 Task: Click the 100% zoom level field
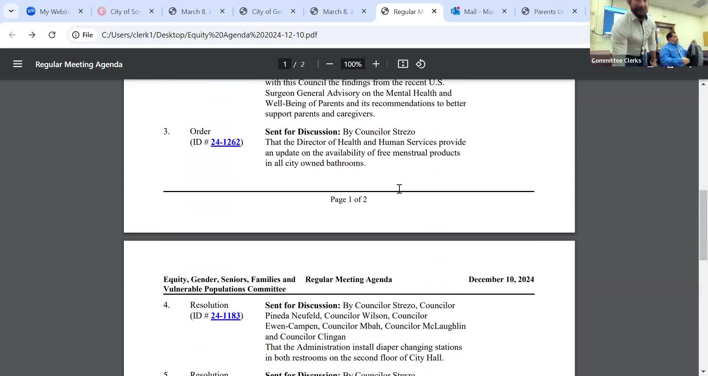coord(353,64)
